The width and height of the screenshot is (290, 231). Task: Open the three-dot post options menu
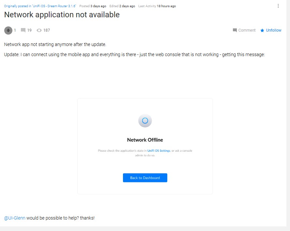(x=278, y=6)
